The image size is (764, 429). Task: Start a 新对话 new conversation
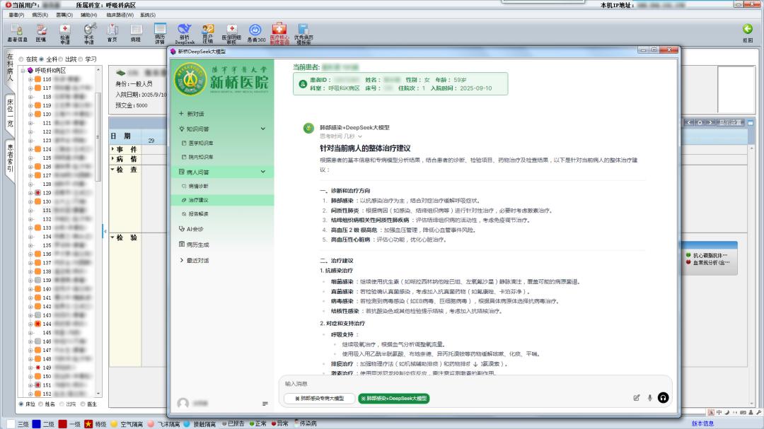pyautogui.click(x=192, y=114)
